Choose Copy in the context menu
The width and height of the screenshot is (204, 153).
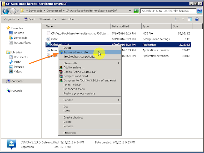point(90,111)
